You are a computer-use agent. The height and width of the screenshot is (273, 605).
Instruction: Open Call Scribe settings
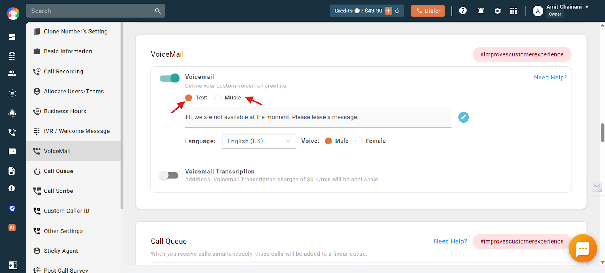pyautogui.click(x=73, y=191)
